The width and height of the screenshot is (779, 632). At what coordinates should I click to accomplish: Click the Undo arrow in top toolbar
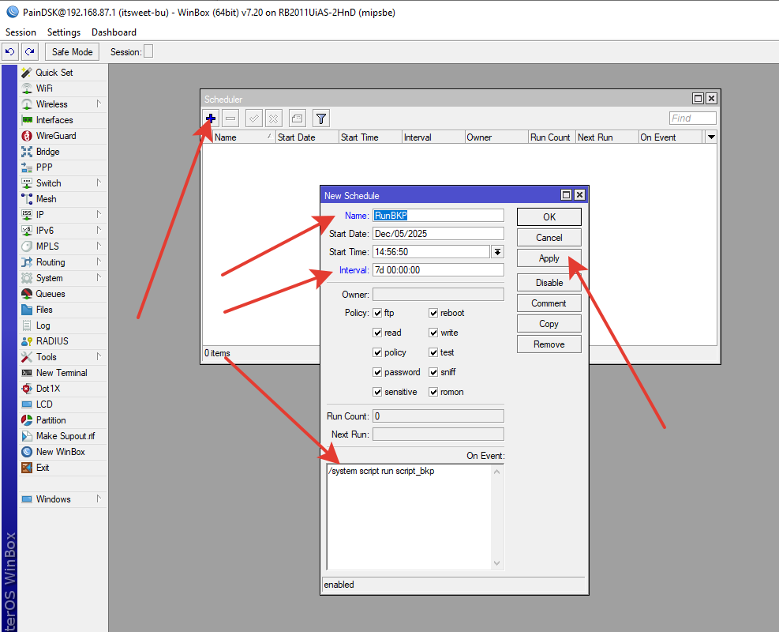coord(9,52)
